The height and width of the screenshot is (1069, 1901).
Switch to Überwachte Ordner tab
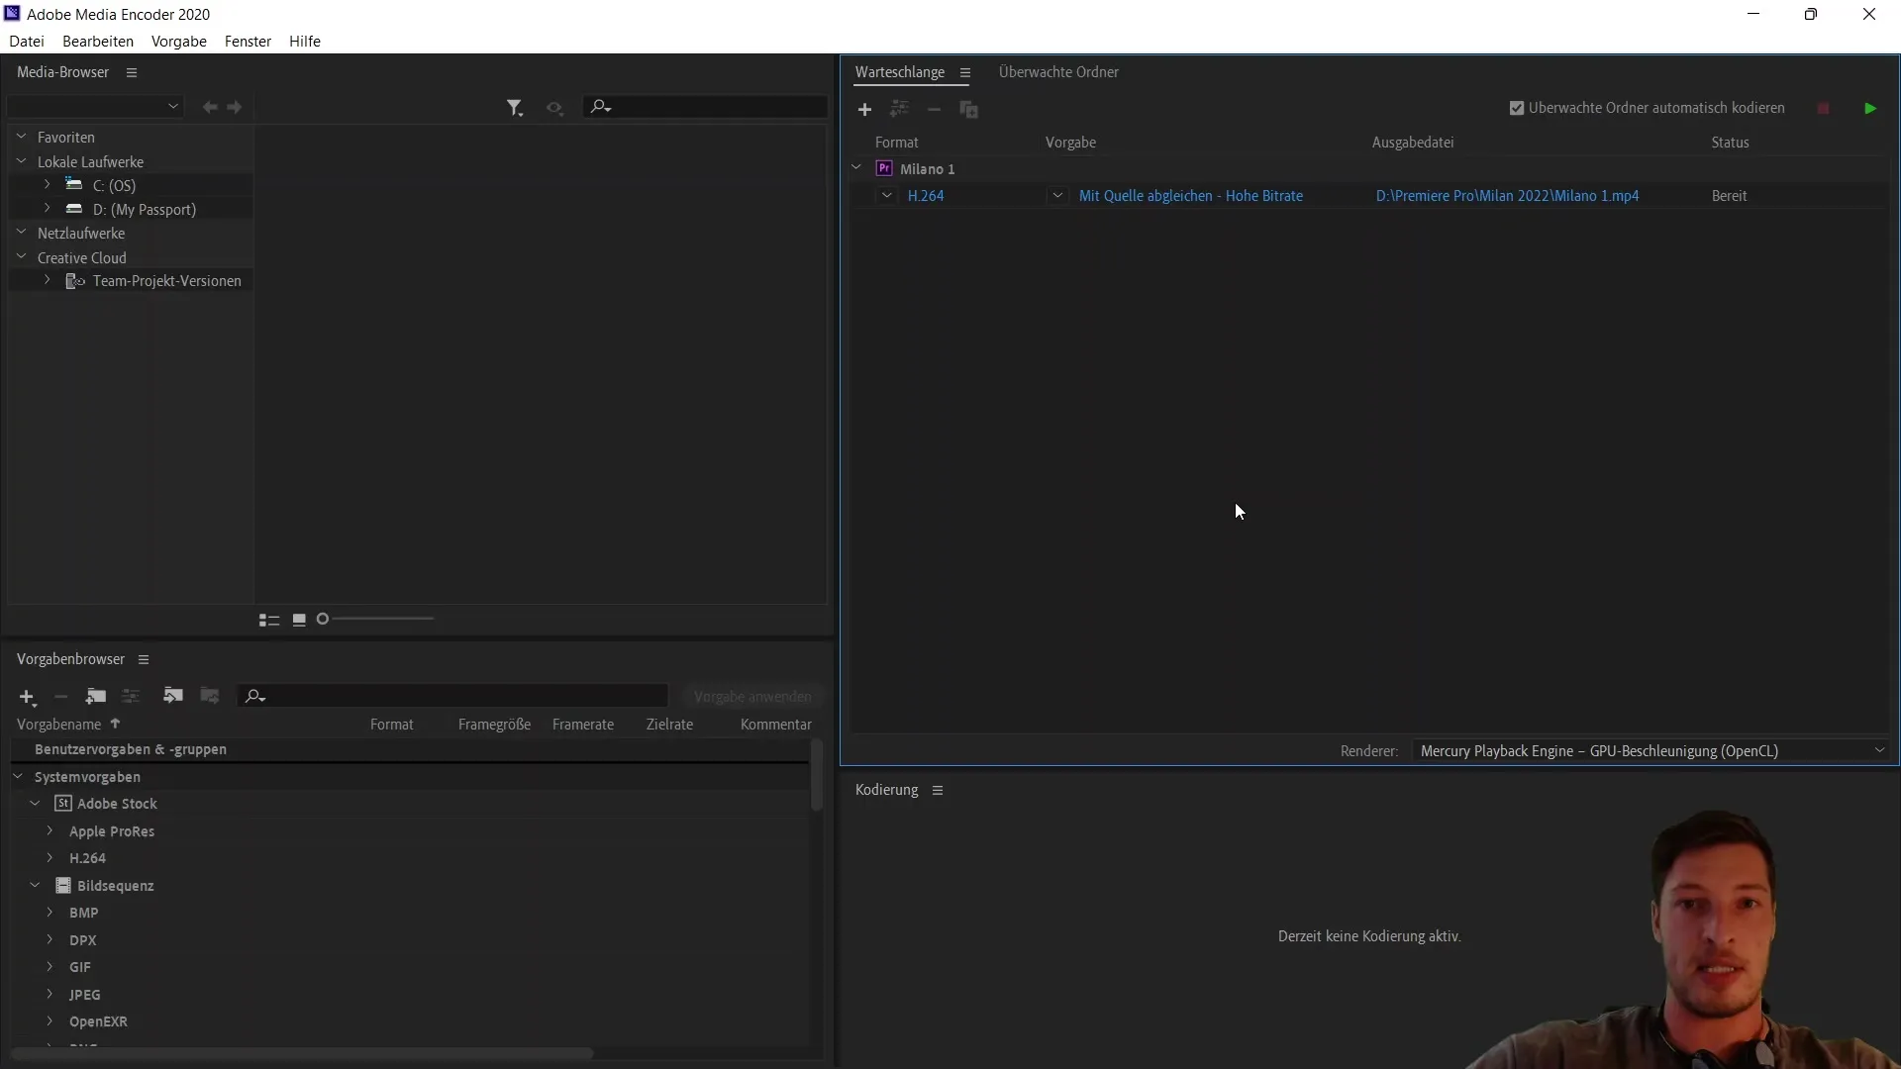(1058, 72)
